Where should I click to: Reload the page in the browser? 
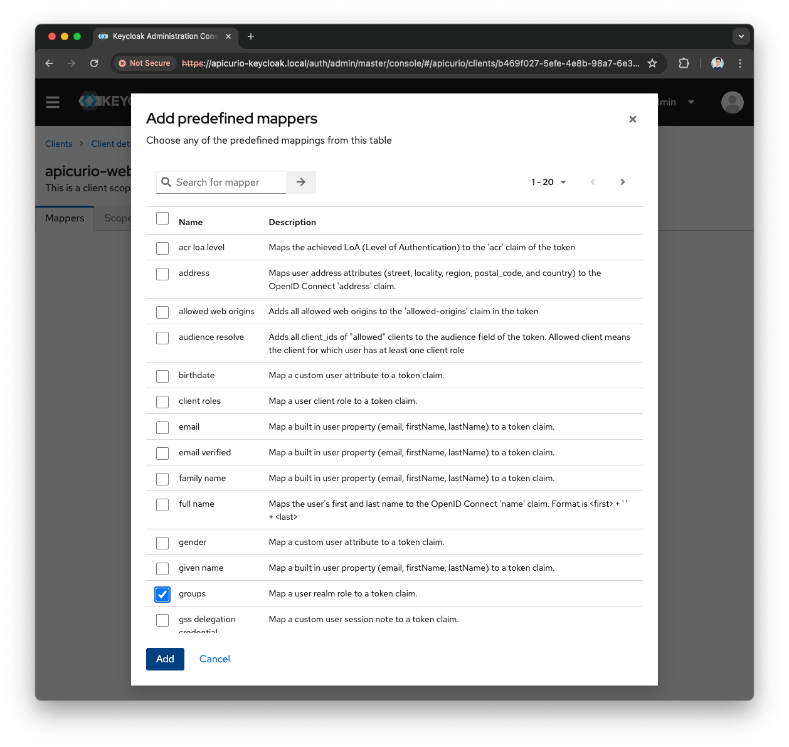click(94, 63)
